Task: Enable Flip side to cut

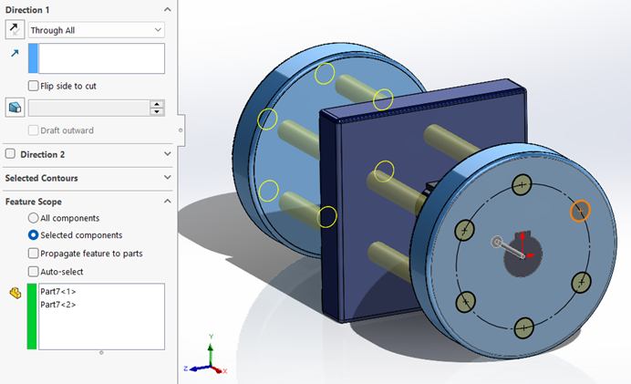Action: click(34, 86)
